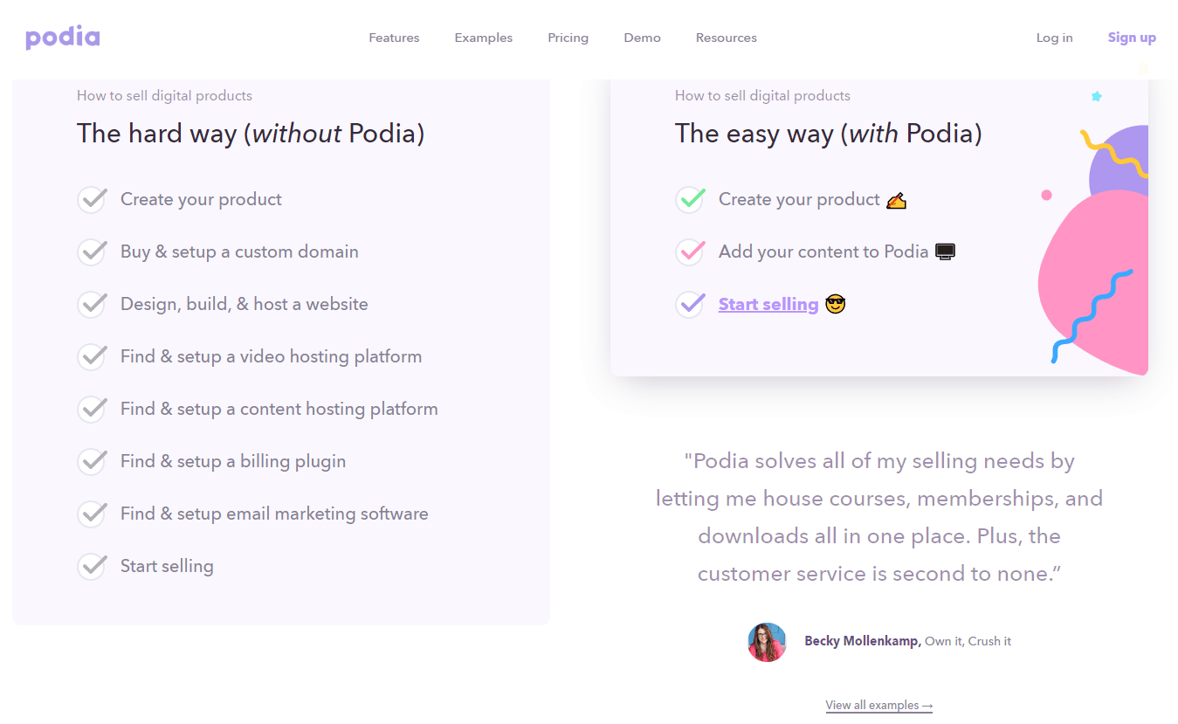This screenshot has height=724, width=1178.
Task: Open the Resources menu
Action: [x=727, y=38]
